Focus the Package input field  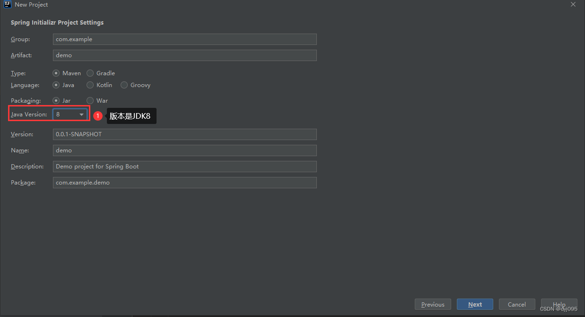tap(184, 183)
